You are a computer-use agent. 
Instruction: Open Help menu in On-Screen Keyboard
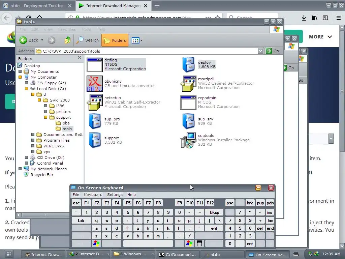[131, 195]
